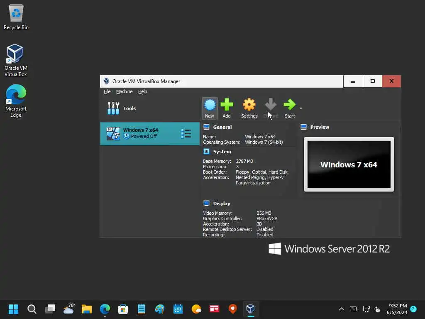
Task: Open the Windows 7 x64 machine tools list icon
Action: pyautogui.click(x=186, y=133)
